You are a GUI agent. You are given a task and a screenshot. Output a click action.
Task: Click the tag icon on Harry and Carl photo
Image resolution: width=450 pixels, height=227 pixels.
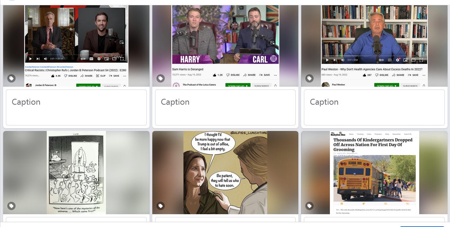[x=161, y=78]
